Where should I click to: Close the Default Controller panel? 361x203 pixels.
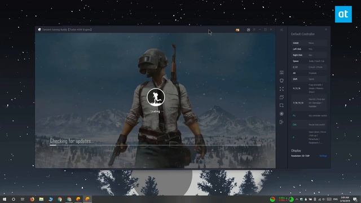[326, 29]
